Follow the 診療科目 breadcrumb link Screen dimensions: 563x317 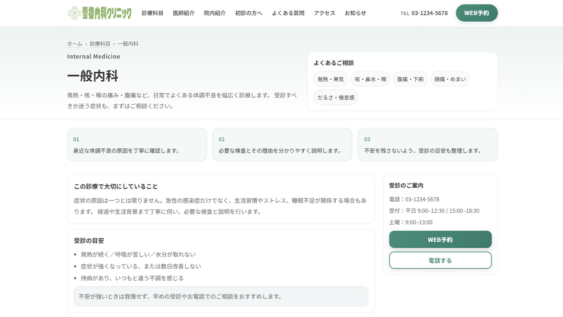(x=100, y=44)
